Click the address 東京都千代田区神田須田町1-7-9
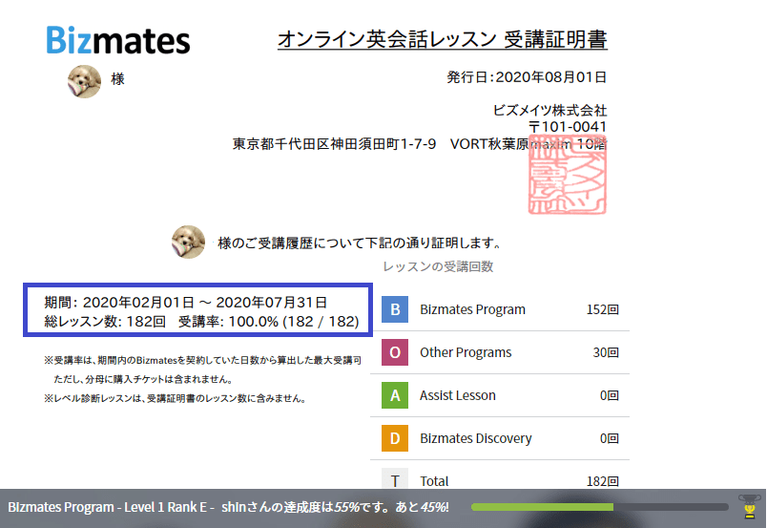Screen dimensions: 767x528 click(x=334, y=144)
